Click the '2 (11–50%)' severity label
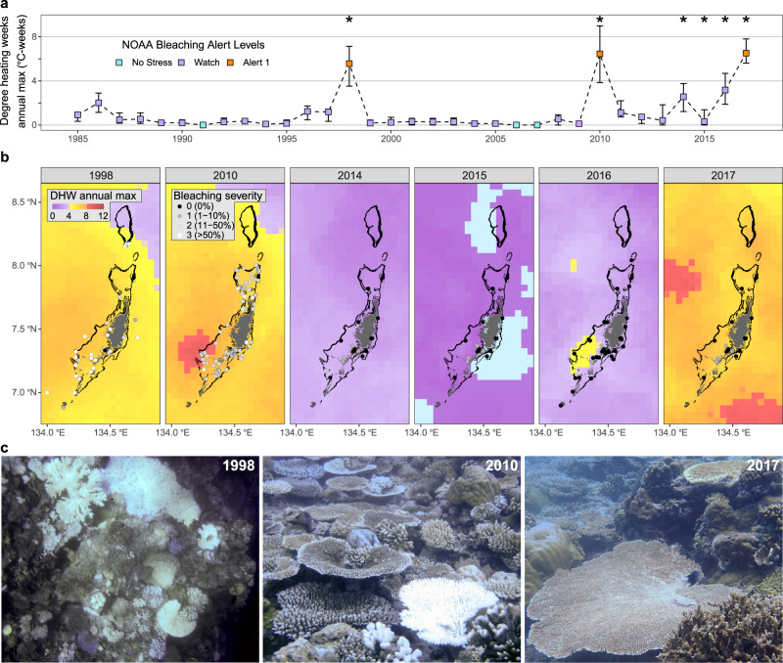This screenshot has height=663, width=783. [x=210, y=226]
